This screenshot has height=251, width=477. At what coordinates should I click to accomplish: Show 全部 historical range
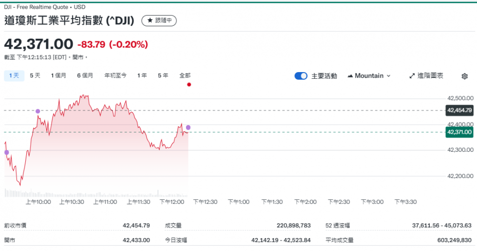(185, 75)
